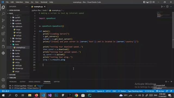Collapse the tests folder
This screenshot has height=98, width=174.
pyautogui.click(x=18, y=44)
